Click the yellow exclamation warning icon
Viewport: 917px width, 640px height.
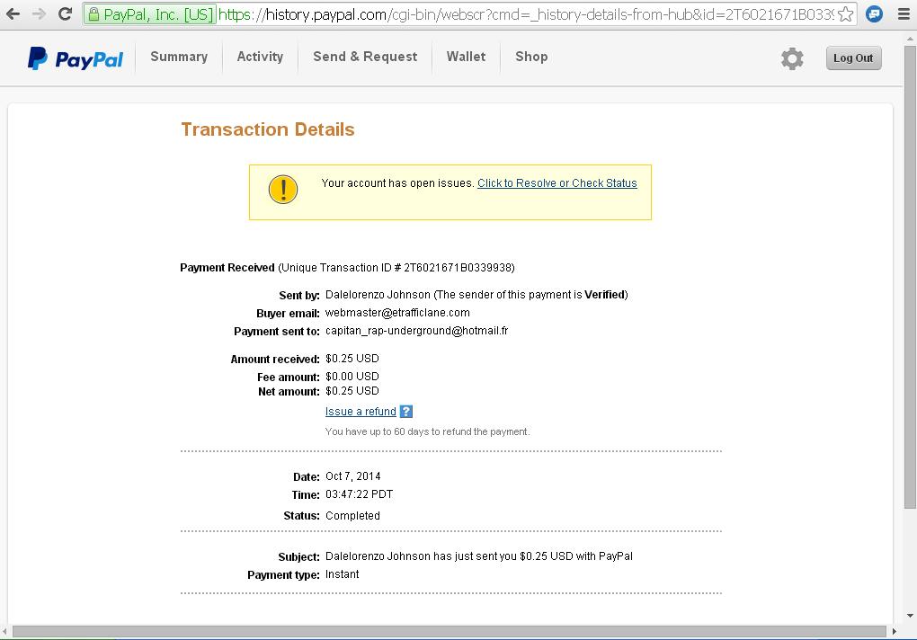[283, 190]
